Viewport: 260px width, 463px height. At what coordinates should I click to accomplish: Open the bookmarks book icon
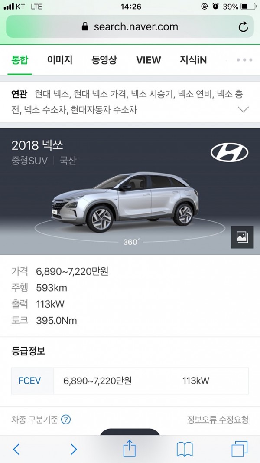click(x=185, y=450)
